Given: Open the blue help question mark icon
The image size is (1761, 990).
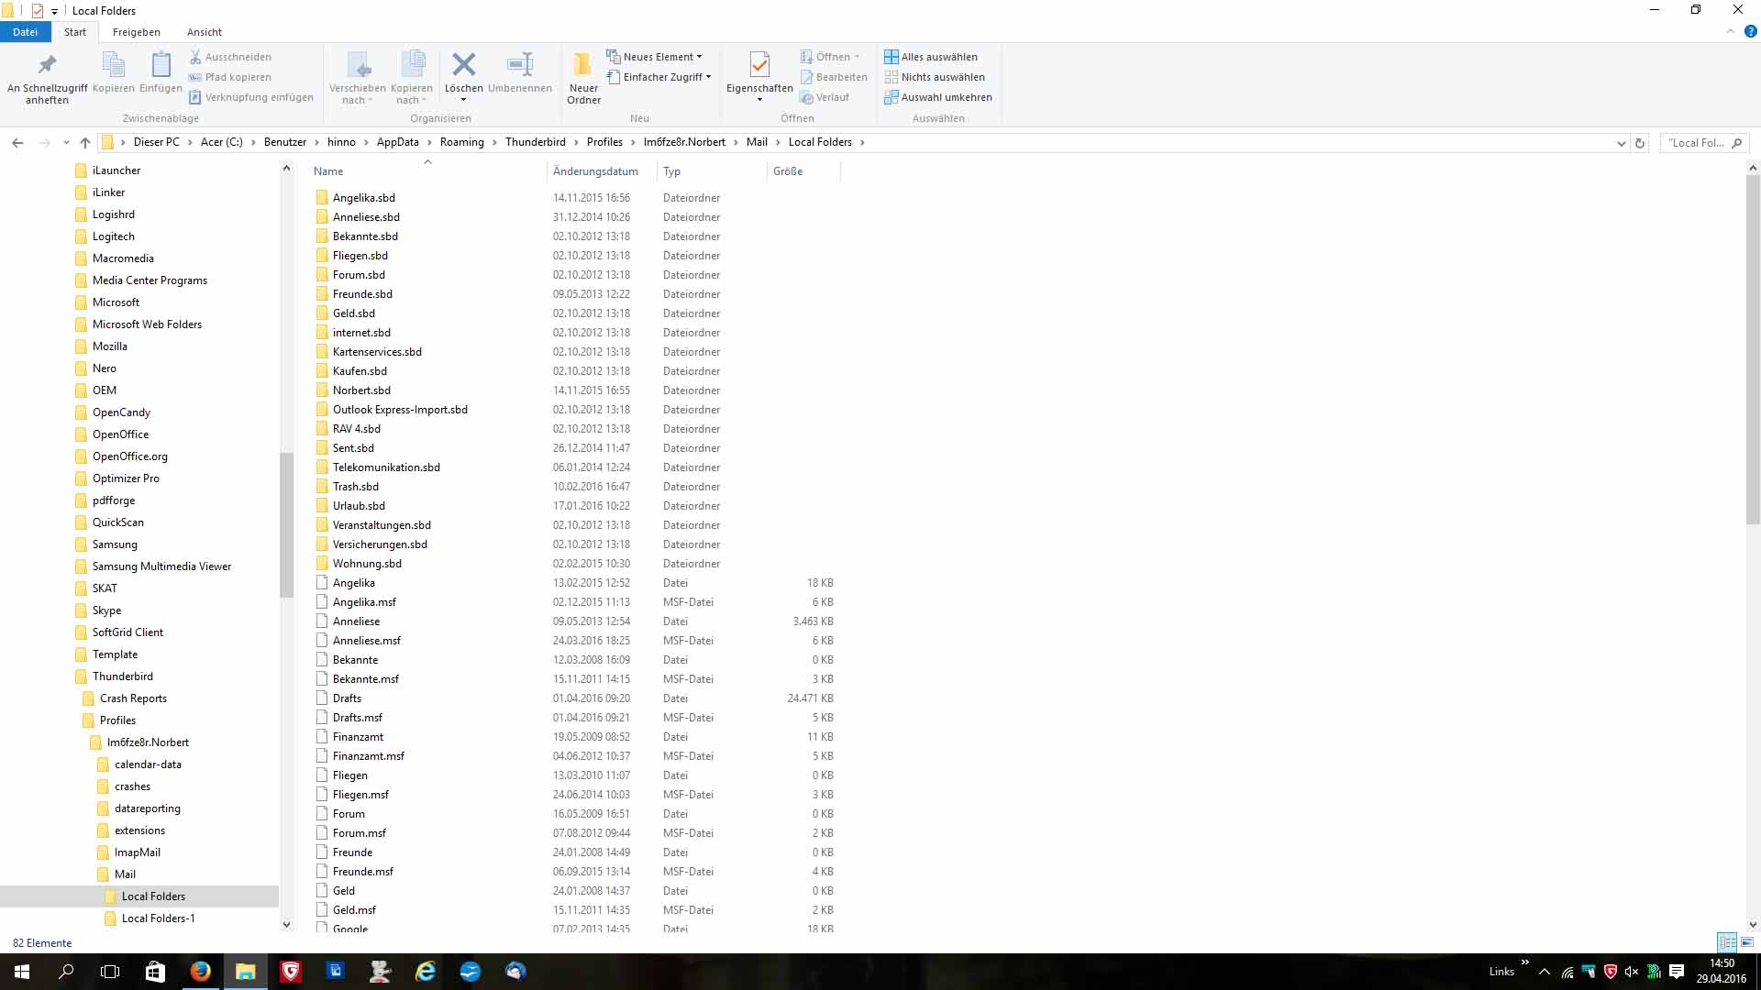Looking at the screenshot, I should point(1750,31).
